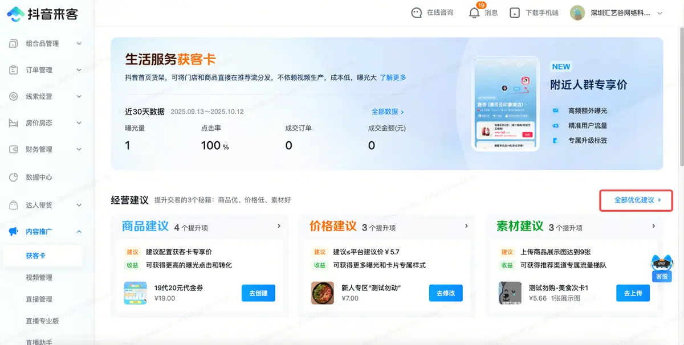Expand the 组合品管理 menu chevron

[79, 44]
